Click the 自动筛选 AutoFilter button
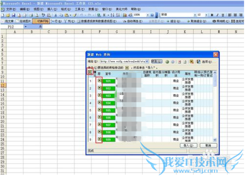 pos(133,21)
